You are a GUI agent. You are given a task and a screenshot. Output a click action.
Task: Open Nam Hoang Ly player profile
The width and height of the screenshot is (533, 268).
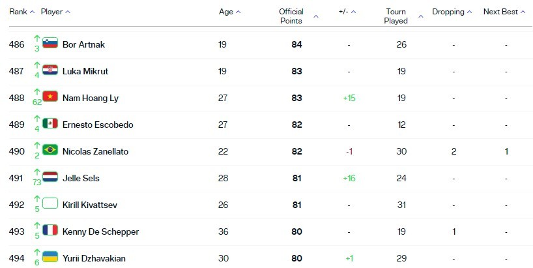tap(91, 98)
